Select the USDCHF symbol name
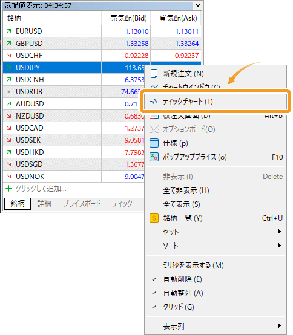Image resolution: width=293 pixels, height=335 pixels. click(x=29, y=55)
